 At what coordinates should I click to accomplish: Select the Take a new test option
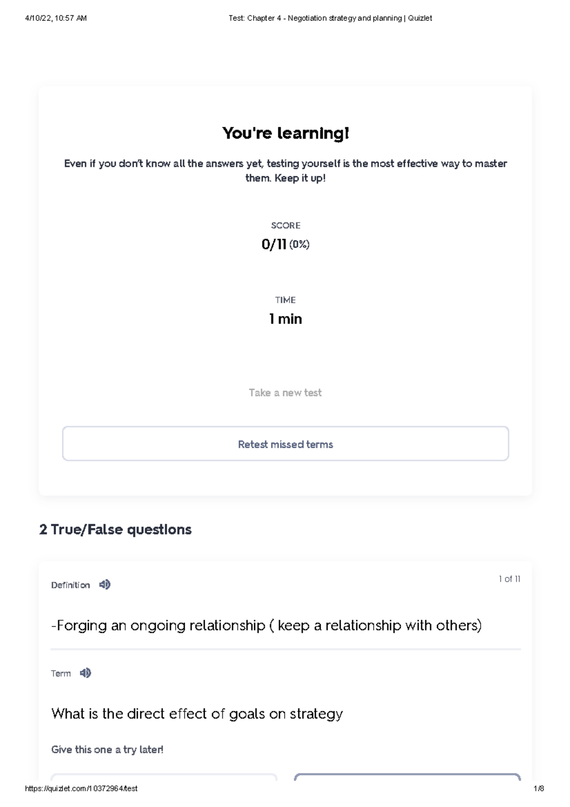[x=285, y=393]
